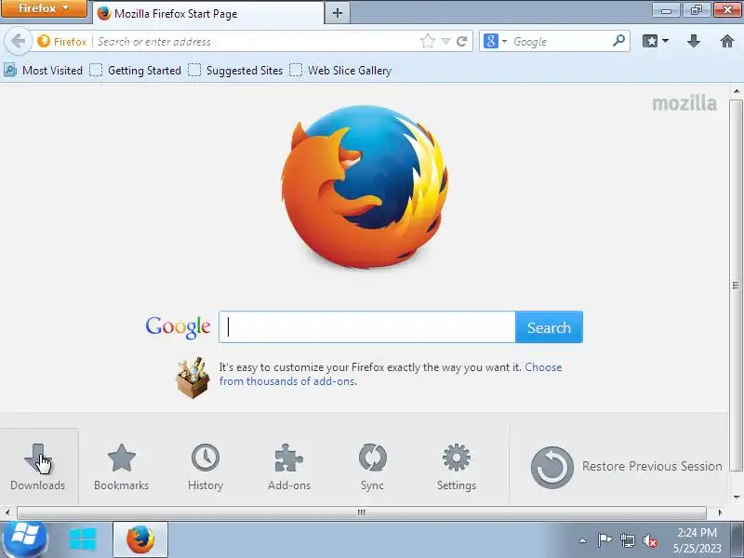Click the horizontal scrollbar thumb
744x558 pixels.
coord(362,512)
